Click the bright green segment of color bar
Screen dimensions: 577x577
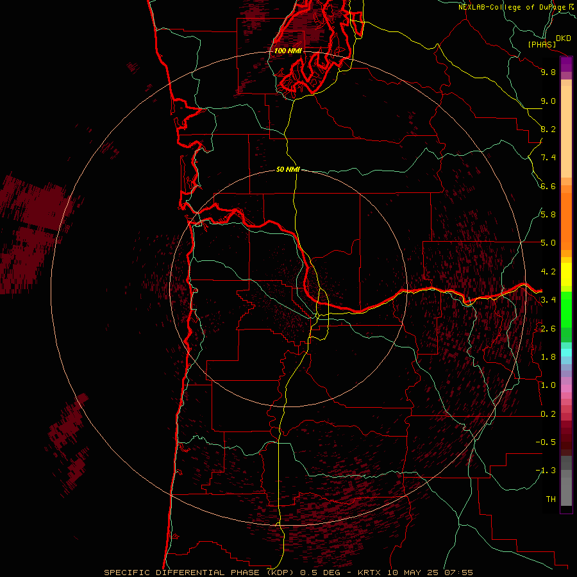coord(566,310)
